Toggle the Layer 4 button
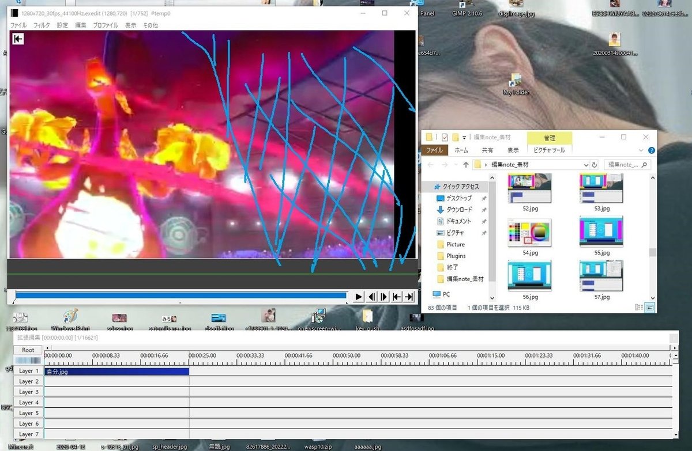The width and height of the screenshot is (692, 451). click(28, 403)
